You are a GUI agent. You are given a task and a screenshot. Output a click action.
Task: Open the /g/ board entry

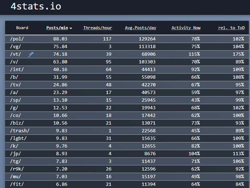coord(14,108)
